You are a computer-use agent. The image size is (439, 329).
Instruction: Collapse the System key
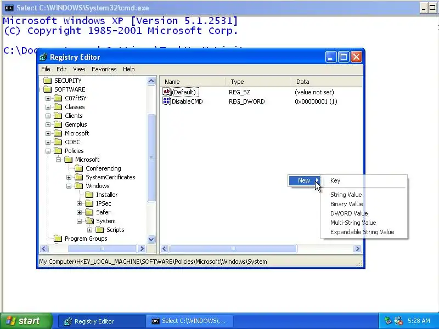[79, 221]
